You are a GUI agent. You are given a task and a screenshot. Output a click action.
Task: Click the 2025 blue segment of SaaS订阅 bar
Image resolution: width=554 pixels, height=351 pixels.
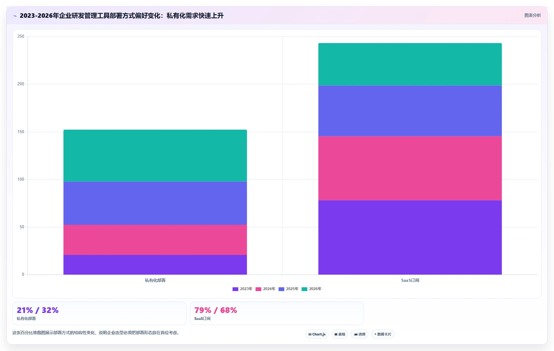point(410,111)
